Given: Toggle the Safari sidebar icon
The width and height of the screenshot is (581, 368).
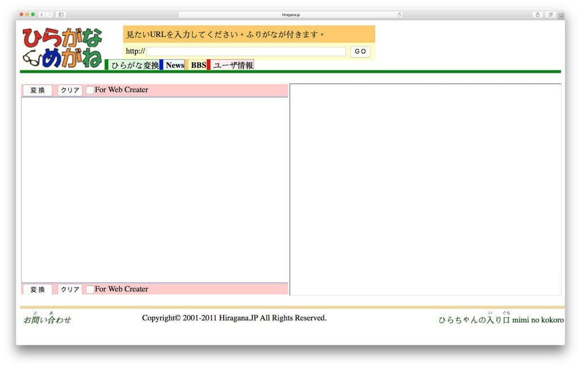Looking at the screenshot, I should tap(61, 14).
